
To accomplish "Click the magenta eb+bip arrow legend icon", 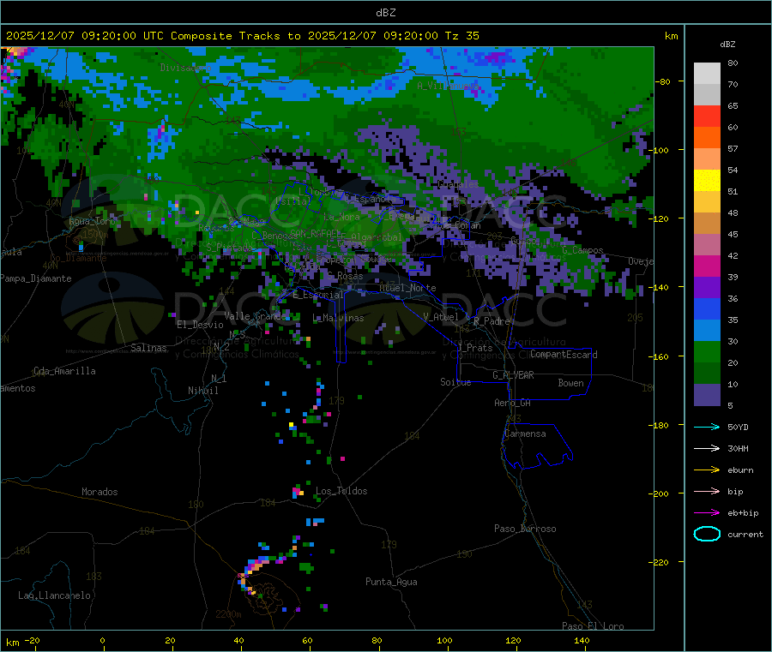I will point(707,513).
